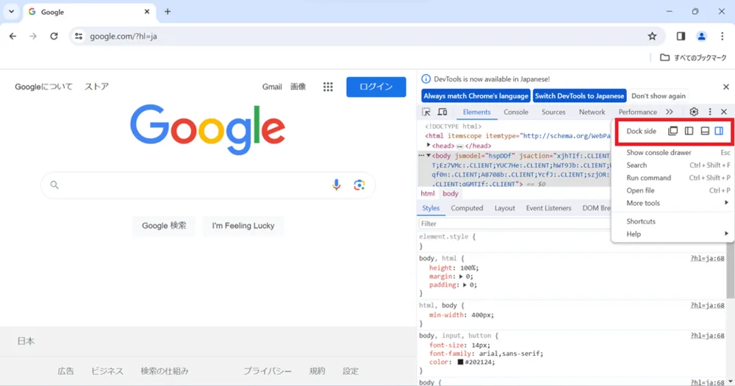Undock DevTools into separate window icon

tap(673, 131)
